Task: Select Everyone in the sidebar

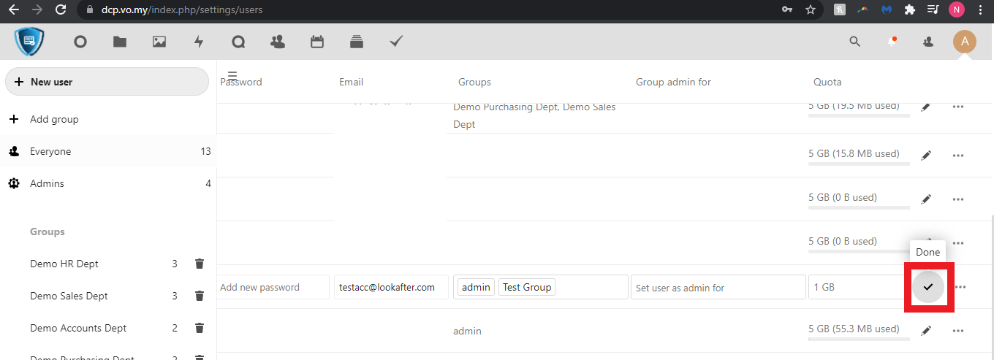Action: tap(50, 152)
